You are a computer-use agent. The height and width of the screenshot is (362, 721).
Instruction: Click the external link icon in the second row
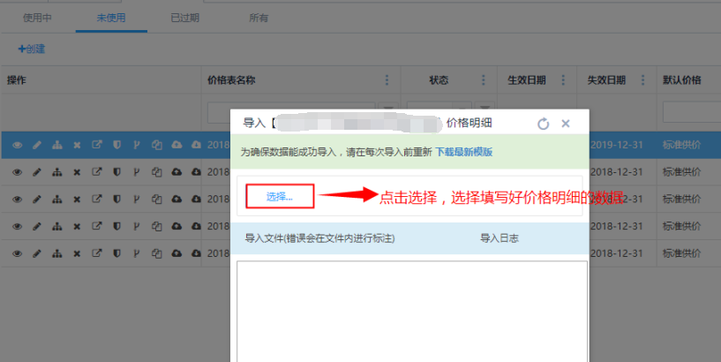[97, 172]
